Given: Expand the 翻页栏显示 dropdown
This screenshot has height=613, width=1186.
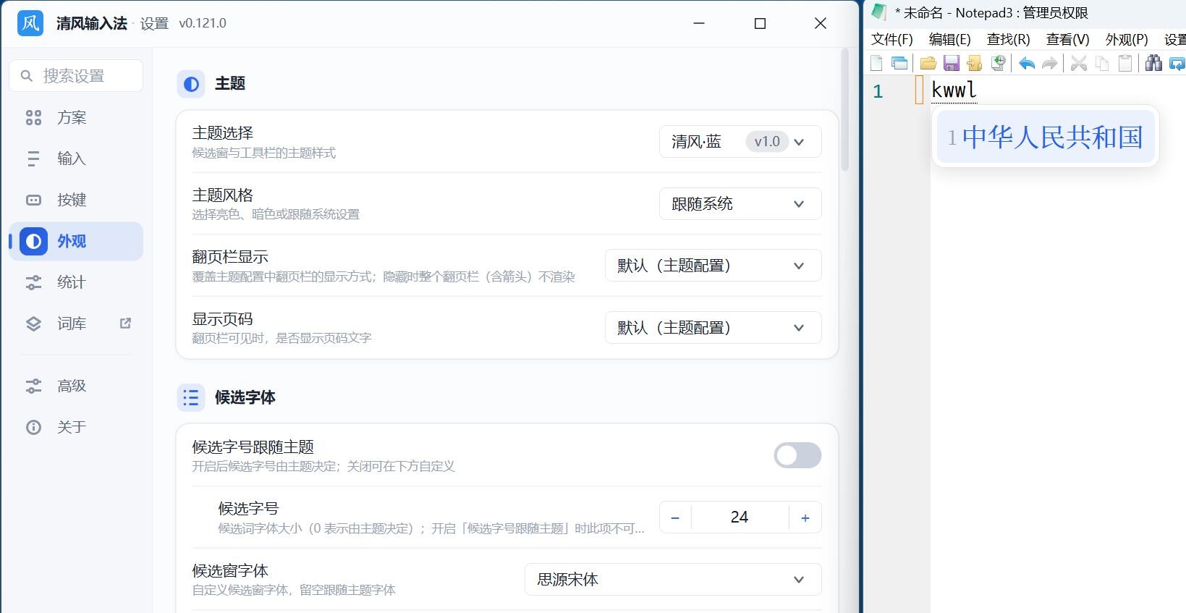Looking at the screenshot, I should (713, 266).
